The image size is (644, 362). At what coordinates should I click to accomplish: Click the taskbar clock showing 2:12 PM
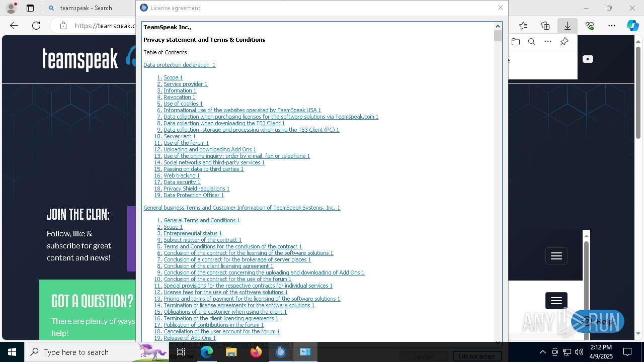click(x=601, y=352)
